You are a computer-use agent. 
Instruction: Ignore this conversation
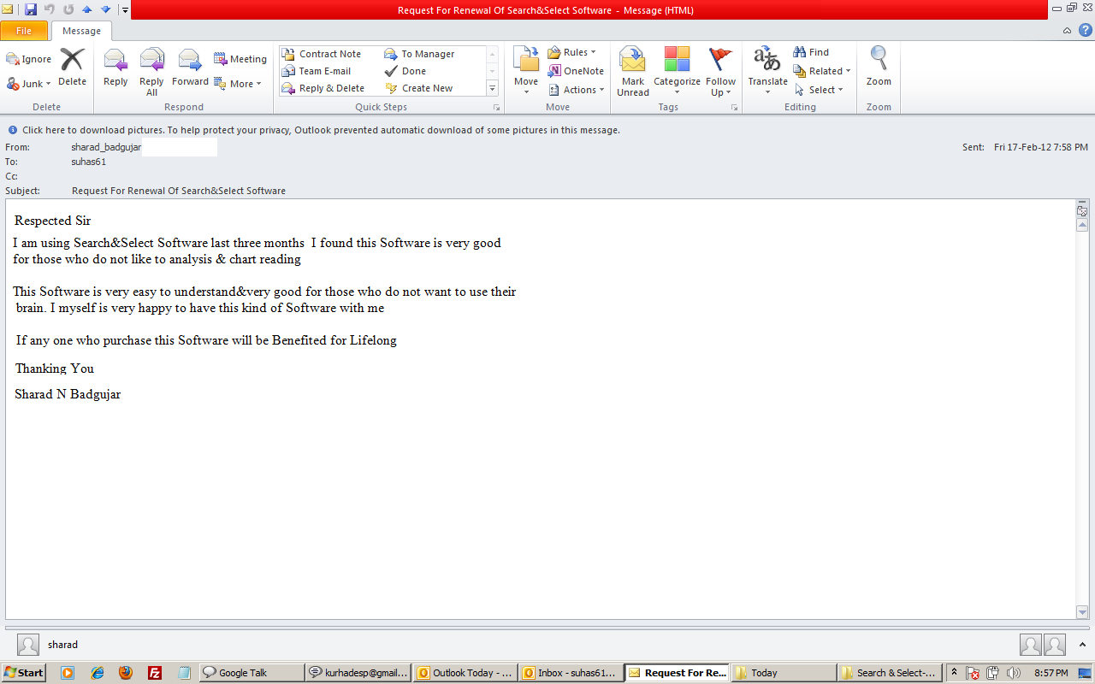29,59
